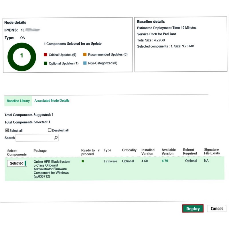Click inside the Search text field
Screen dimensions: 229x229
point(34,138)
